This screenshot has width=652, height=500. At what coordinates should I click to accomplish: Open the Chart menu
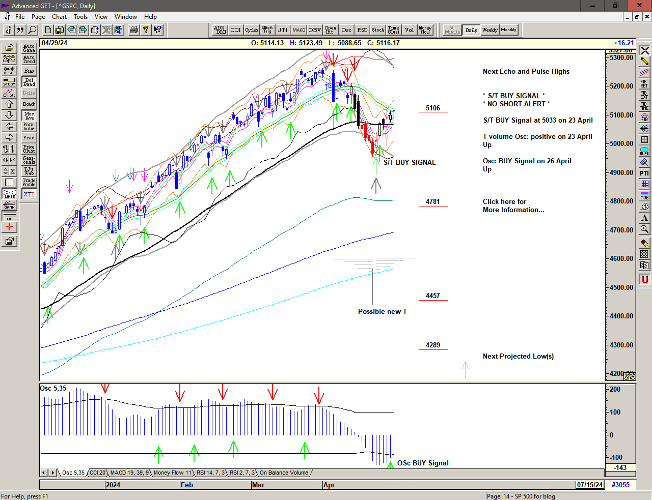(59, 17)
